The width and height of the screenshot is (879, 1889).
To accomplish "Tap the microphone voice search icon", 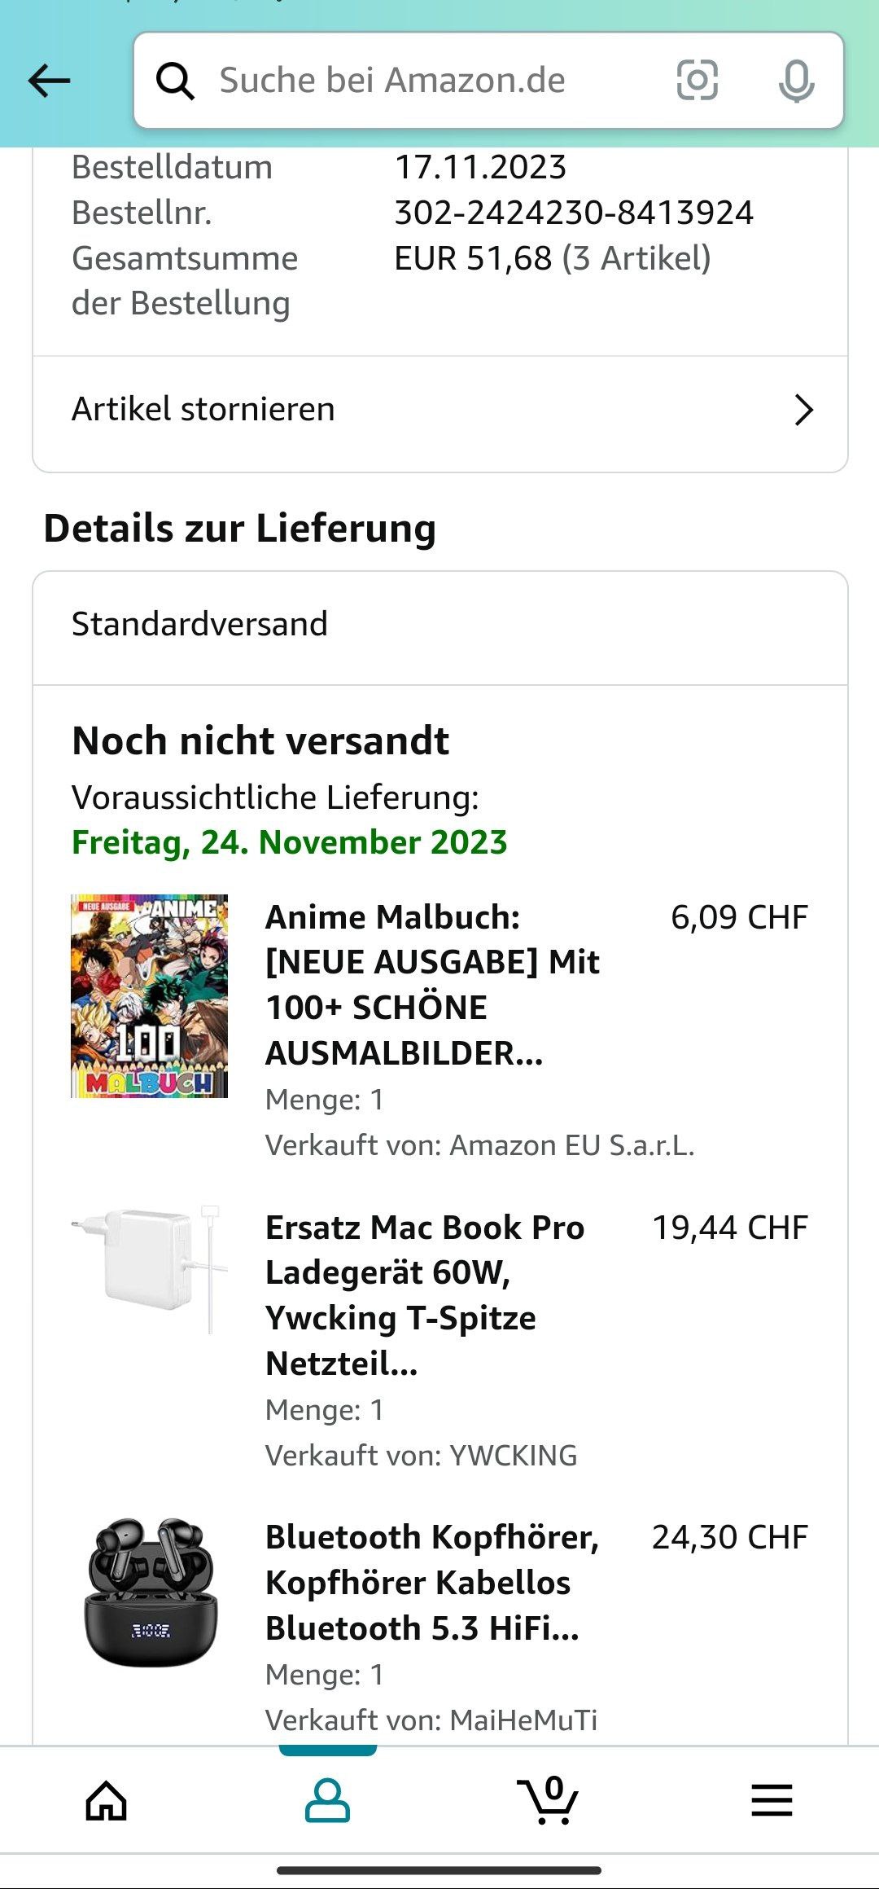I will pyautogui.click(x=796, y=81).
